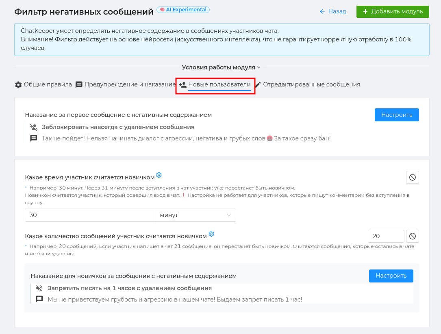Click the green Добавить модуль button
The height and width of the screenshot is (334, 441).
[x=393, y=11]
